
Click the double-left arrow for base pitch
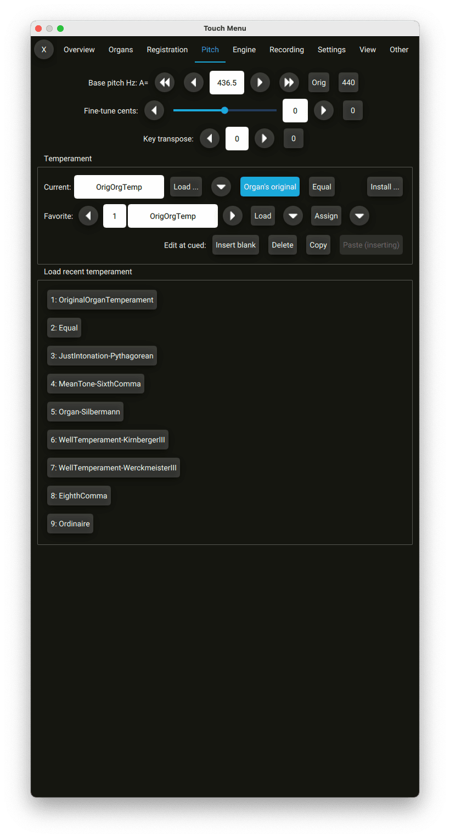(x=165, y=83)
